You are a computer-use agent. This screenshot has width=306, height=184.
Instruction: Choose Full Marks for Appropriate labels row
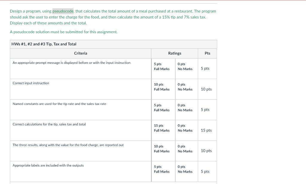pyautogui.click(x=162, y=169)
